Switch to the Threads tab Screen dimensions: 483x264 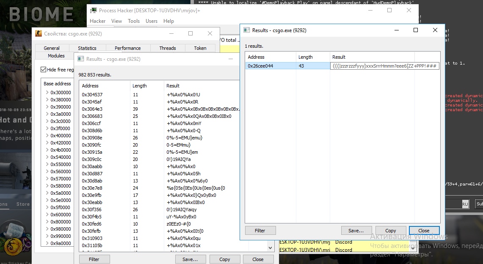coord(168,48)
